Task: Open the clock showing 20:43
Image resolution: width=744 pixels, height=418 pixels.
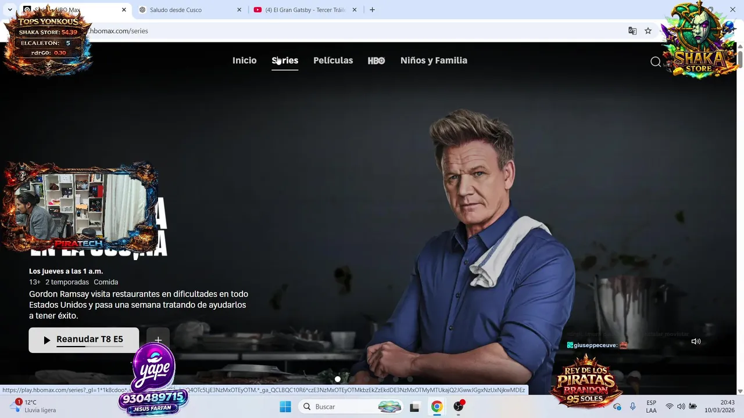Action: point(720,406)
